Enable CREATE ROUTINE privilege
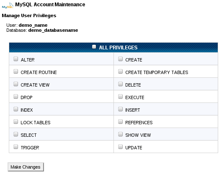 coord(16,72)
